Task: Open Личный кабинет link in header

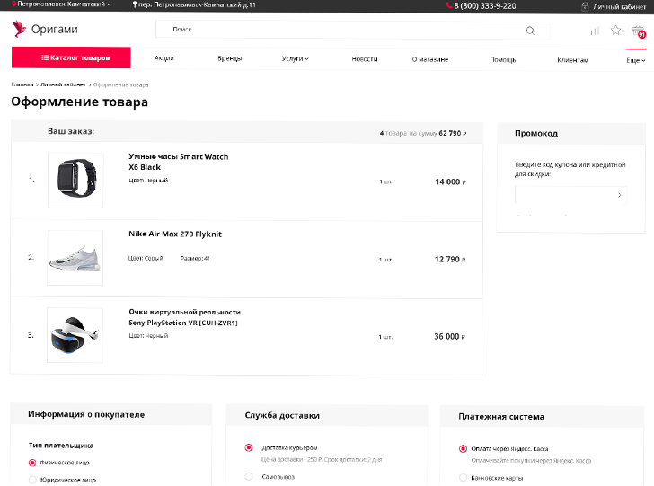Action: pyautogui.click(x=619, y=6)
